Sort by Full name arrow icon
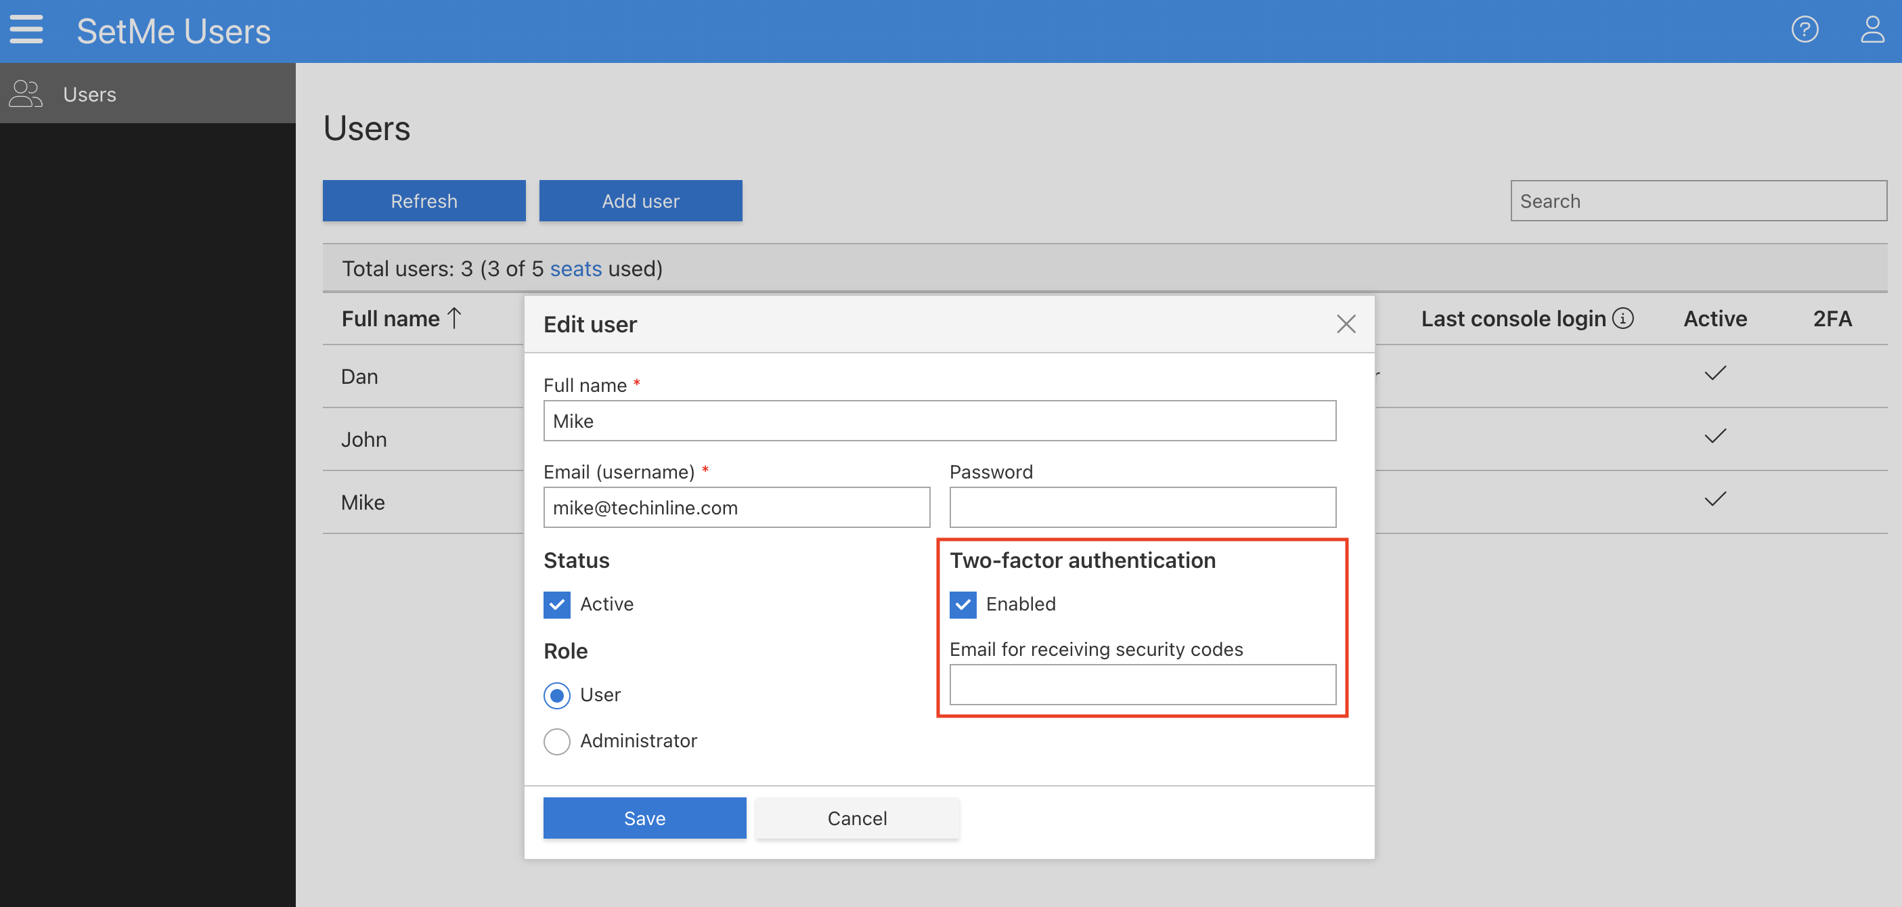 pos(455,318)
